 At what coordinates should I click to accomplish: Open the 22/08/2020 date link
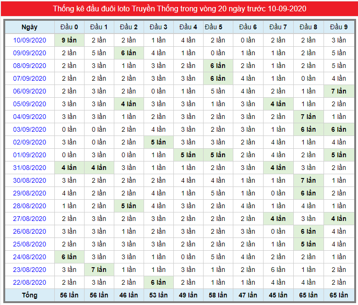[x=30, y=282]
